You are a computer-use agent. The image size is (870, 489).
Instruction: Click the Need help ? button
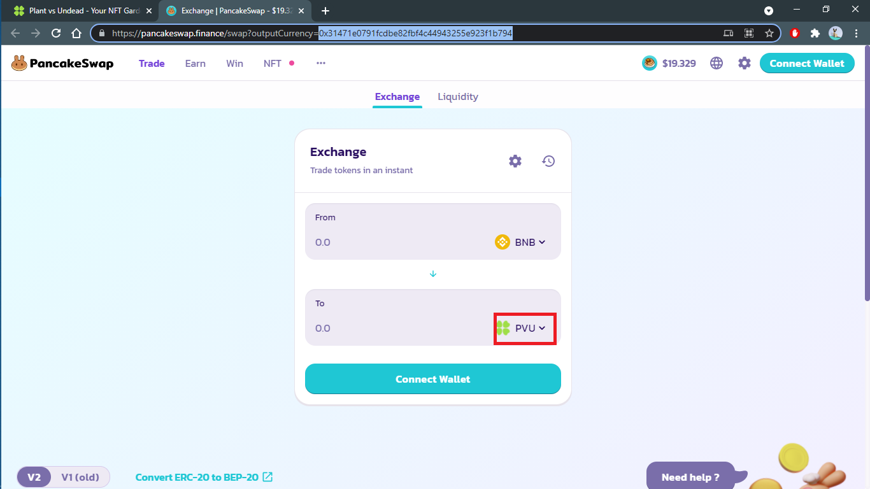click(690, 477)
